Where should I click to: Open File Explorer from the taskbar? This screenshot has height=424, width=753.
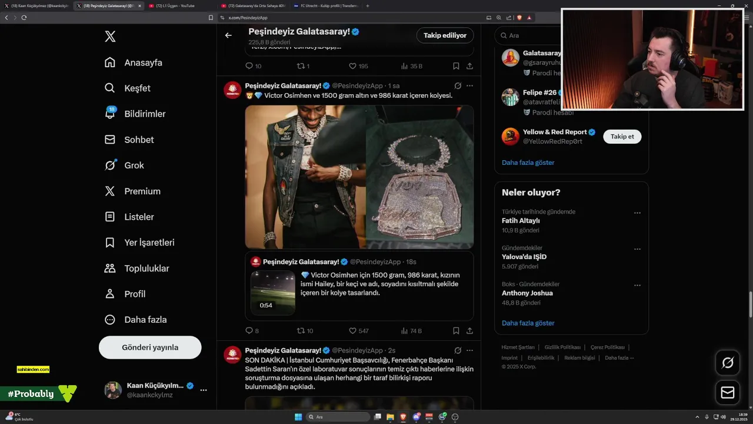click(391, 417)
